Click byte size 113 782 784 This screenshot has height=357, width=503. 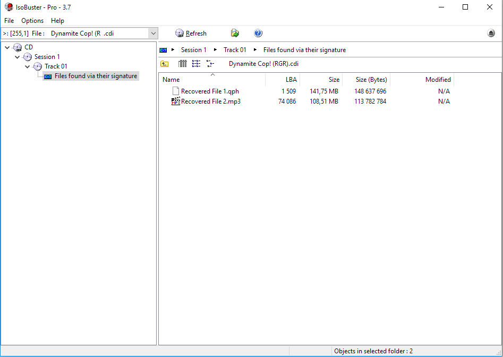[x=370, y=101]
